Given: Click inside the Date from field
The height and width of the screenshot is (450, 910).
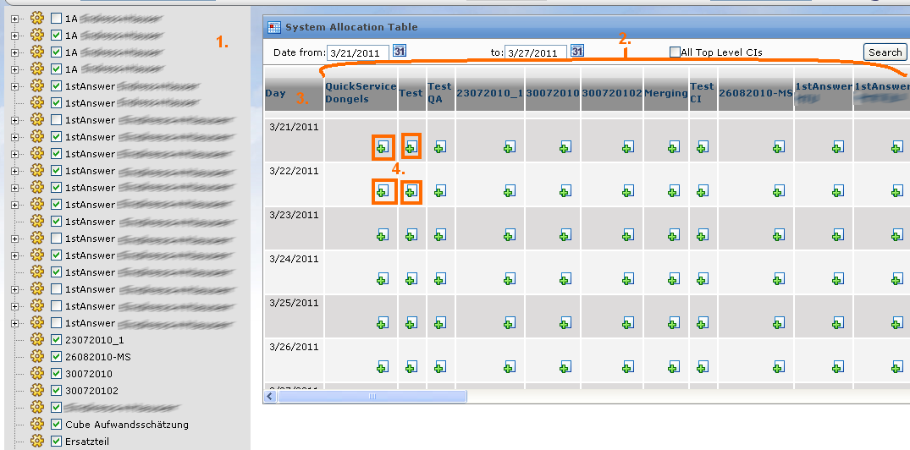Looking at the screenshot, I should tap(357, 52).
